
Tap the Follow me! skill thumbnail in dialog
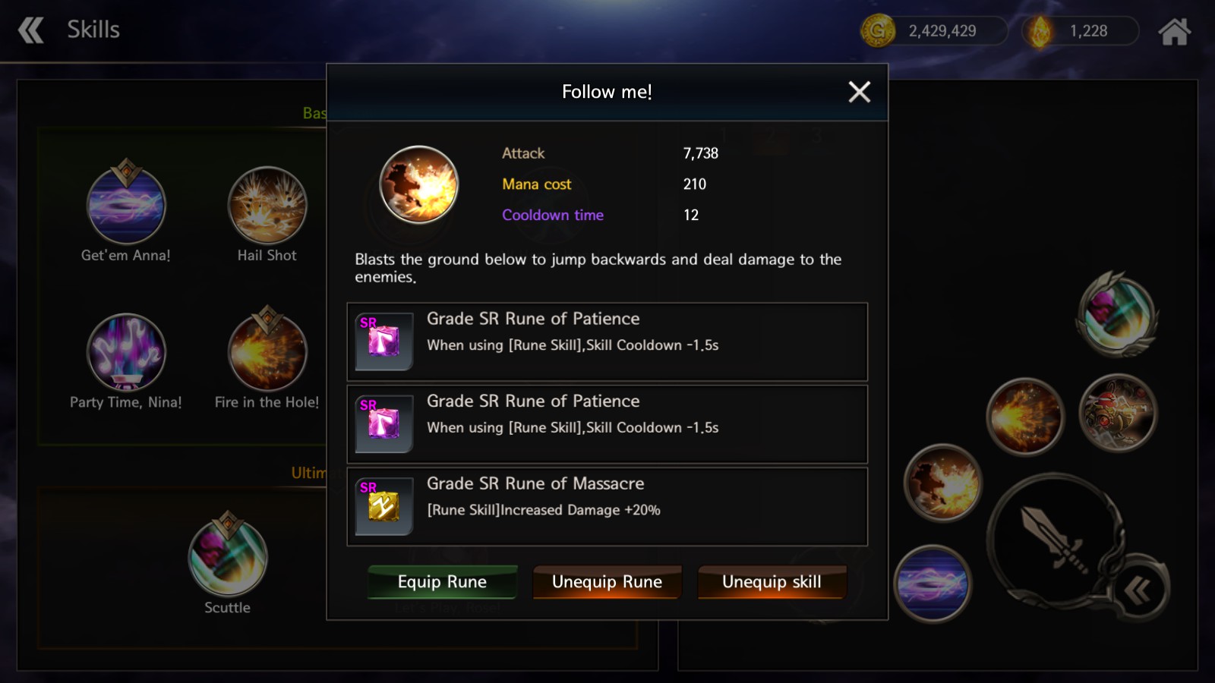click(419, 184)
